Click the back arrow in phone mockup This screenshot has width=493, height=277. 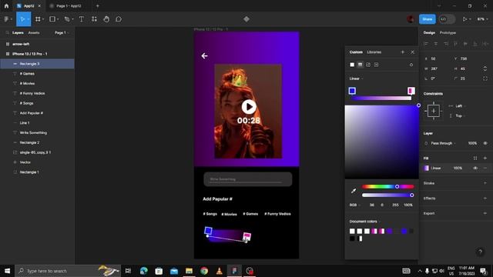(x=204, y=56)
